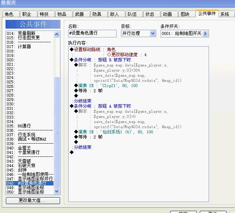Select the 公共事件 tab

(x=207, y=14)
